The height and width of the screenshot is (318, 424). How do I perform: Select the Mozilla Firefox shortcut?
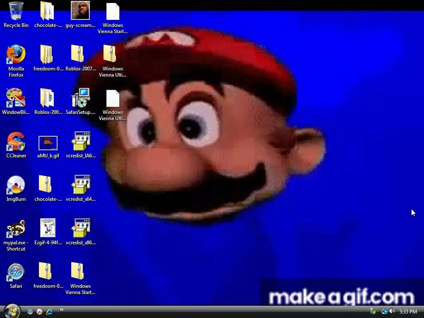(16, 55)
